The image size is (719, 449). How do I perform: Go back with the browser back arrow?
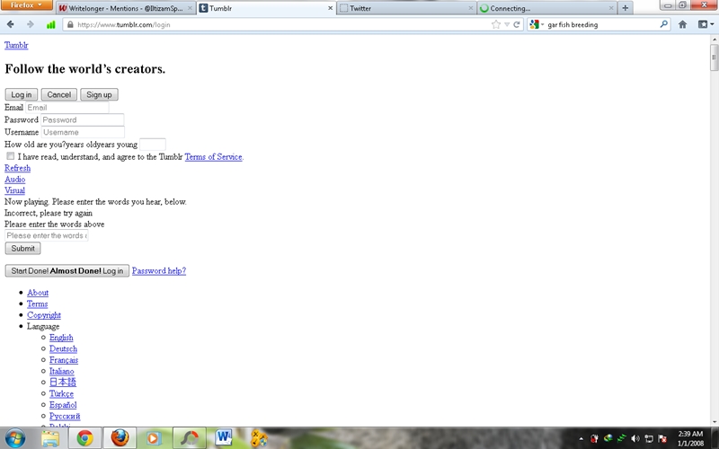click(10, 24)
